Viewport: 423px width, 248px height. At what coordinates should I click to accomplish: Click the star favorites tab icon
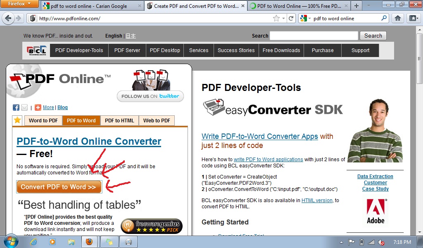tap(17, 120)
